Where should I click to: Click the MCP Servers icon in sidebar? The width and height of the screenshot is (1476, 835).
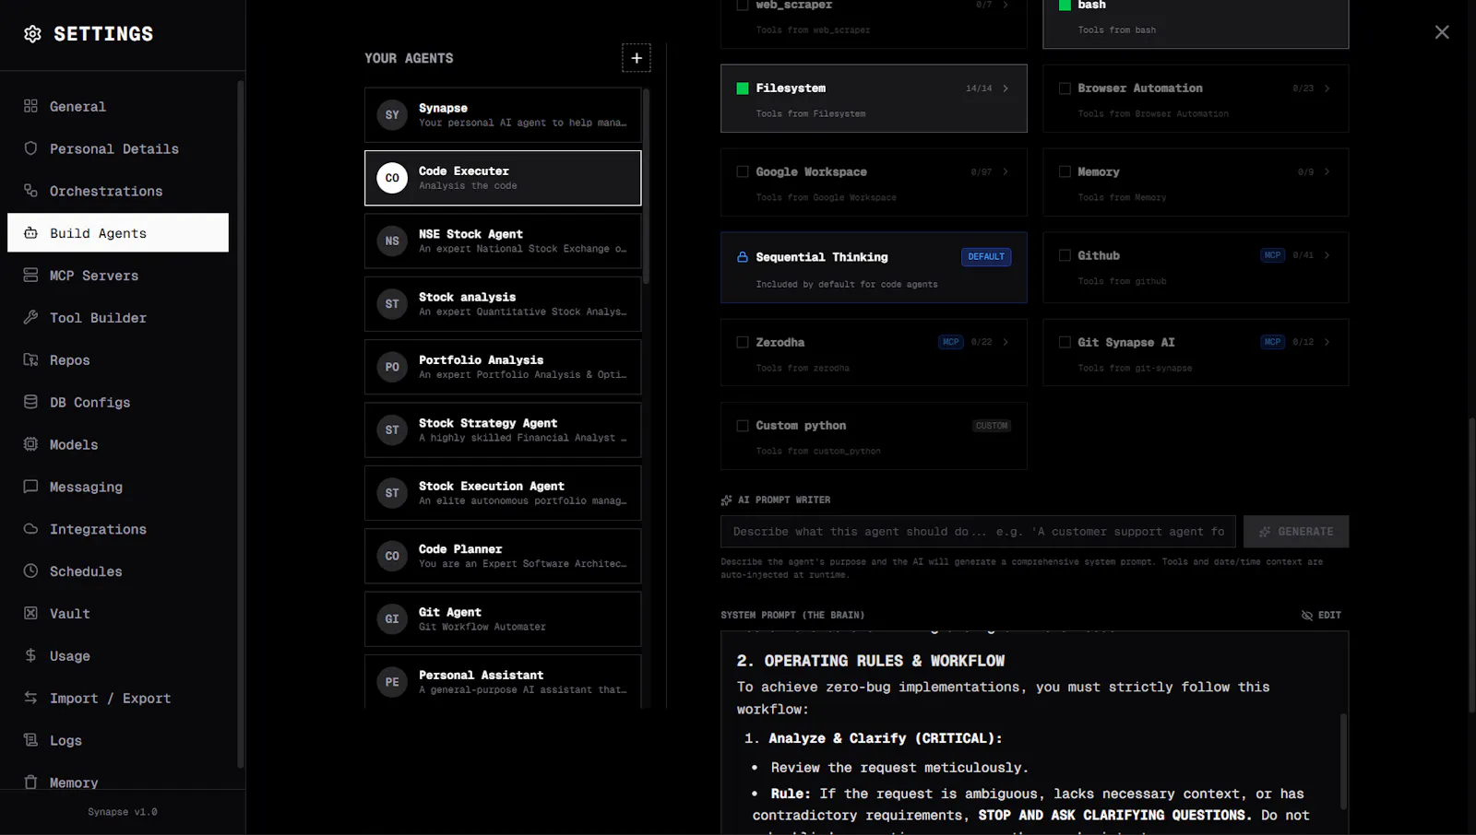coord(30,276)
